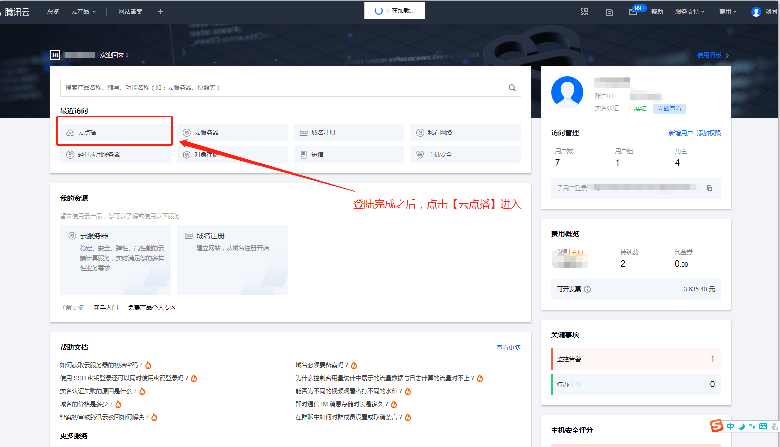Click the 新手入门 link
Image resolution: width=780 pixels, height=447 pixels.
(x=106, y=308)
